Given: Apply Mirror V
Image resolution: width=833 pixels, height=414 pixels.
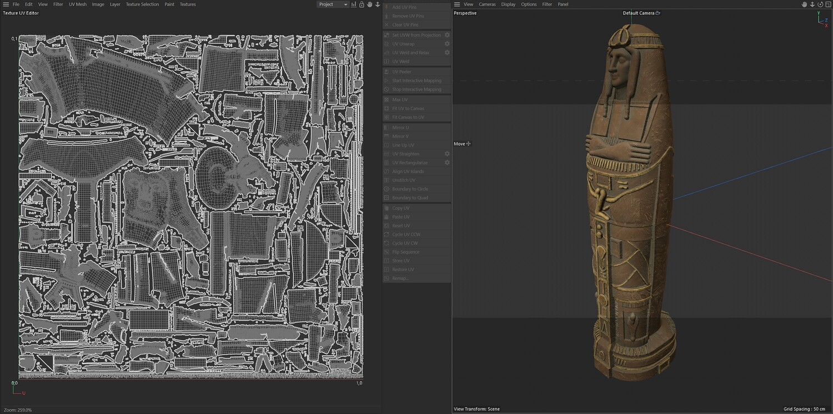Looking at the screenshot, I should pos(416,137).
